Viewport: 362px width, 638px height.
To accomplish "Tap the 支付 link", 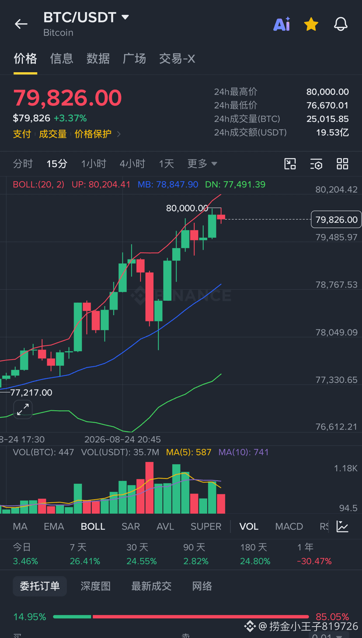I will pos(22,134).
